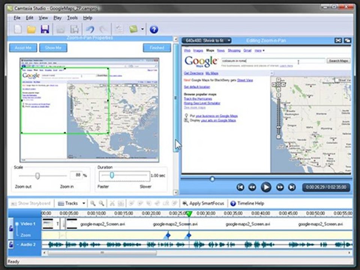This screenshot has height=270, width=360.
Task: Click the rewind button
Action: [252, 187]
